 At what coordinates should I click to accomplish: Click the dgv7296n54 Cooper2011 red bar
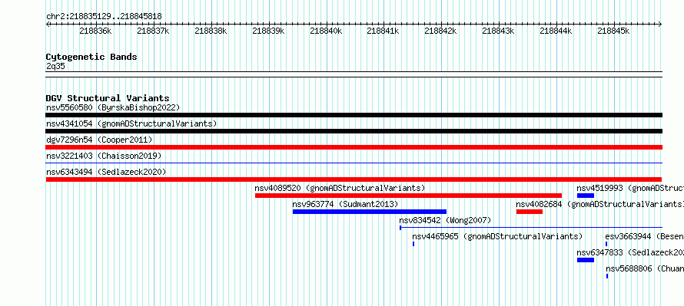coord(354,147)
